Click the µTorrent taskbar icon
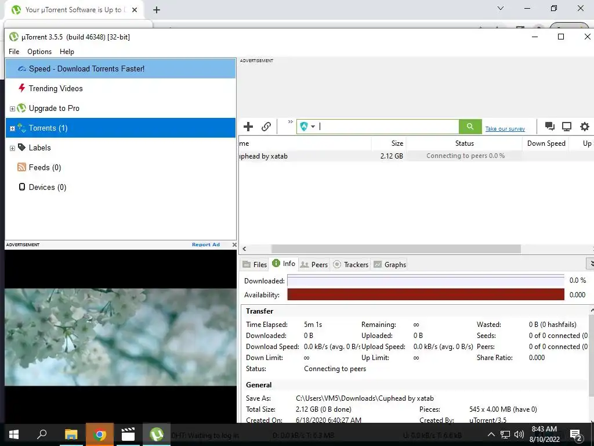Viewport: 594px width, 446px height. coord(157,434)
